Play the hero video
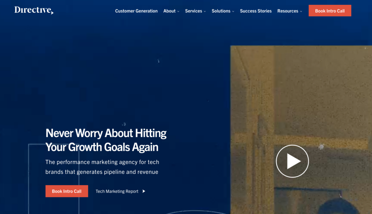The width and height of the screenshot is (372, 214). pos(292,161)
